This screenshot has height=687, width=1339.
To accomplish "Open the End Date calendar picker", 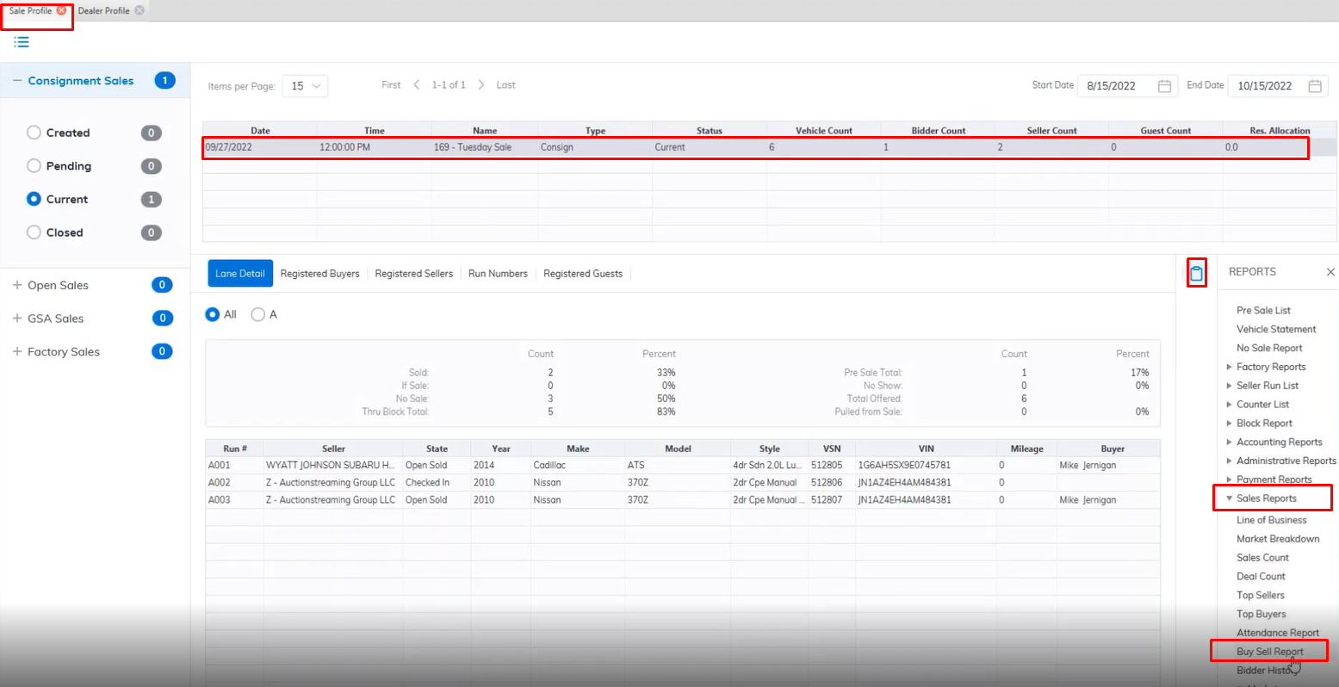I will coord(1314,86).
